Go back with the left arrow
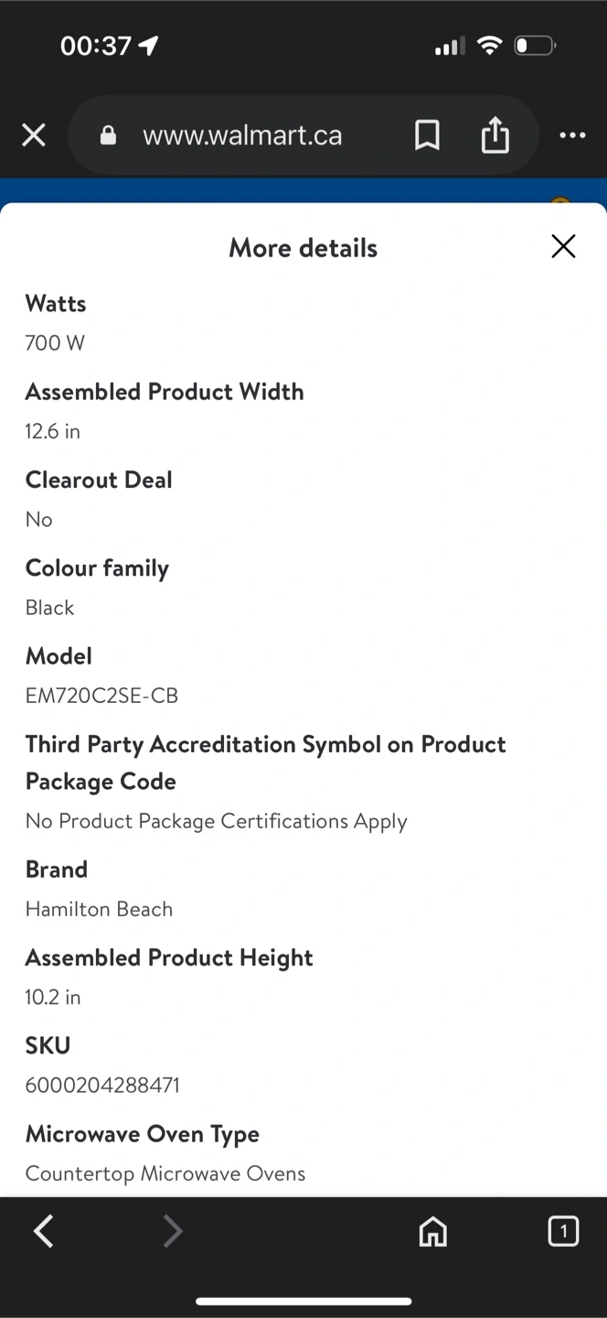The height and width of the screenshot is (1318, 607). [43, 1232]
